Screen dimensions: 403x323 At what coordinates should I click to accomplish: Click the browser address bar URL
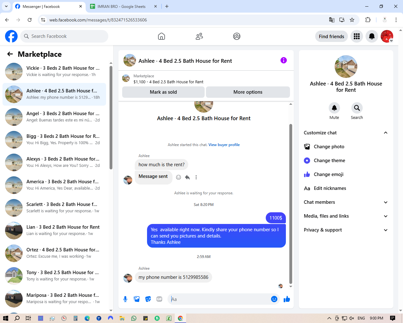98,20
